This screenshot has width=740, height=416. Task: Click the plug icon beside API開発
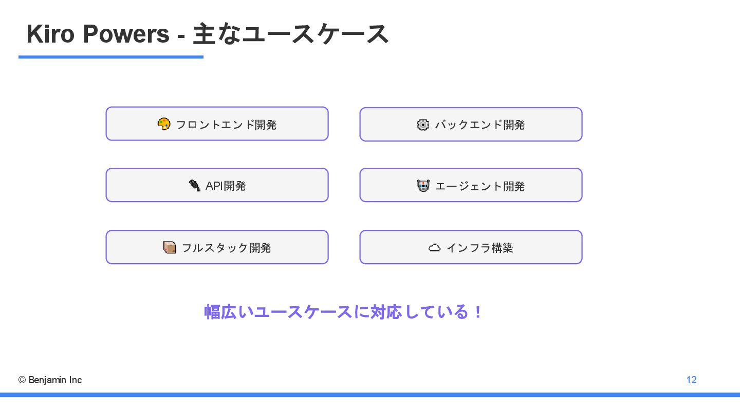(x=194, y=185)
